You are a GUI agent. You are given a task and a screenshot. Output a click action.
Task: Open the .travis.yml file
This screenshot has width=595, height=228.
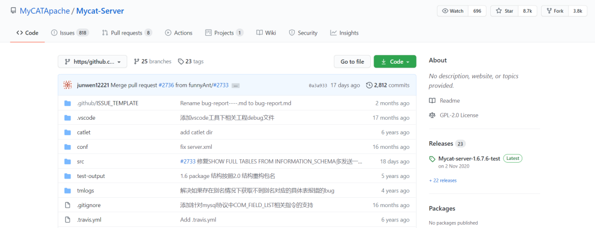89,220
